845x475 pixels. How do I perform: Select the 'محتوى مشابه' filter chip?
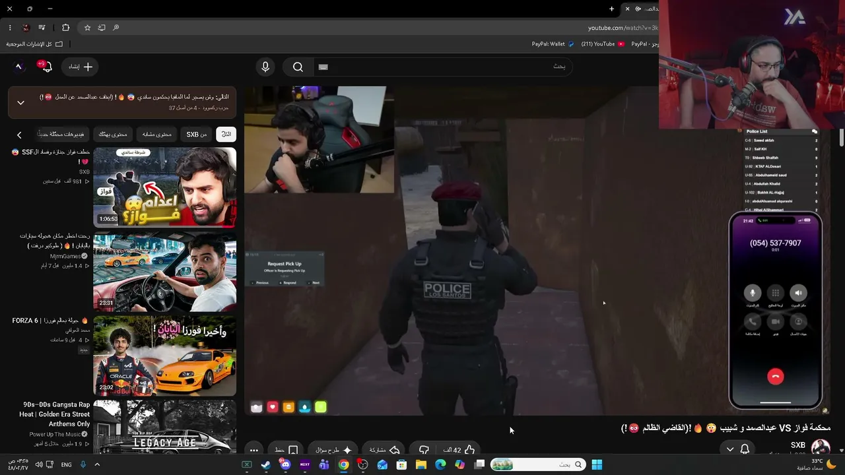(157, 135)
